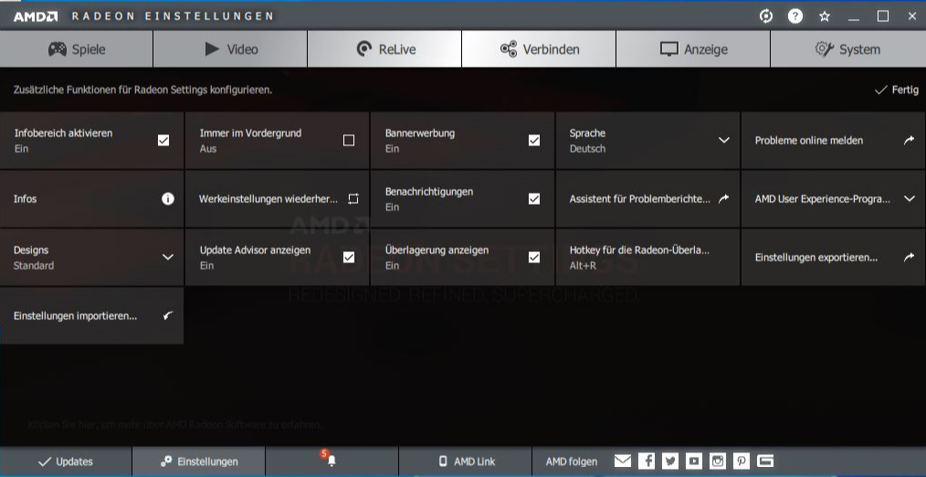Open AMD Instagram page icon

tap(718, 461)
